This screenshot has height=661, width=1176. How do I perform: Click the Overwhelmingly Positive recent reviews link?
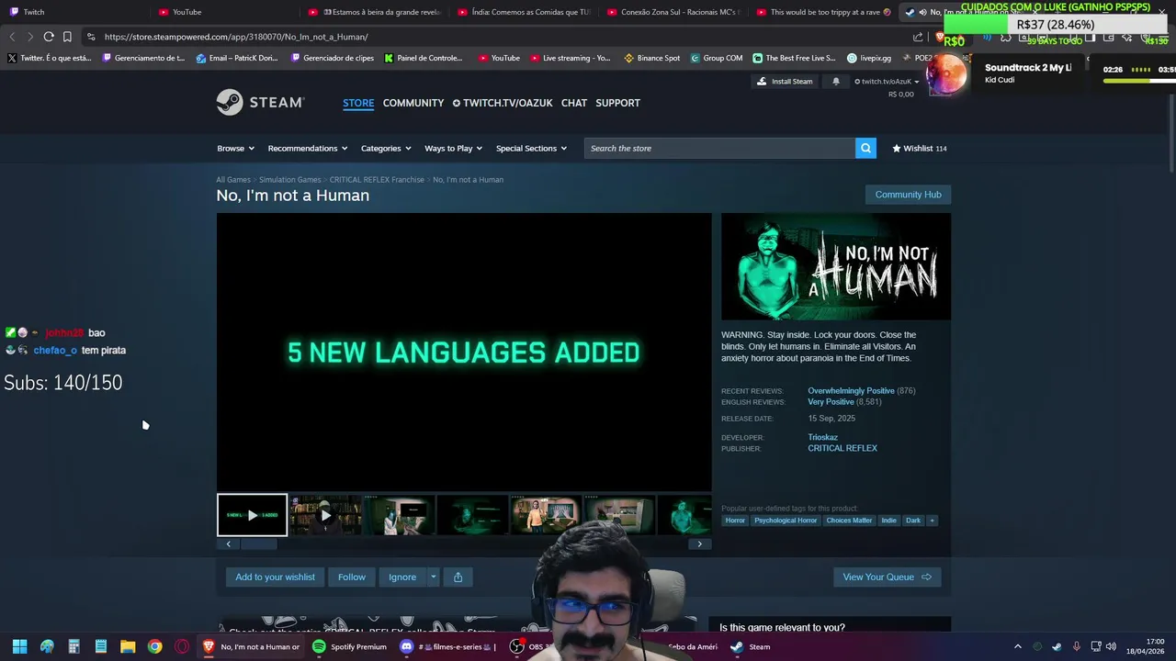(x=851, y=391)
